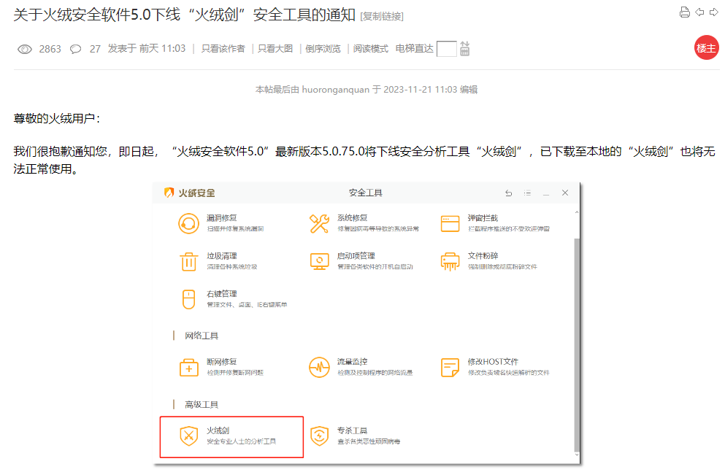Go to next thread with right arrow icon
725x472 pixels.
[714, 12]
